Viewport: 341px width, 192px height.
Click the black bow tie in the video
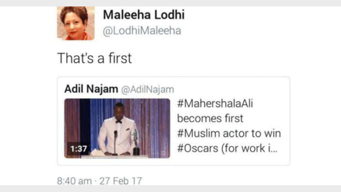pyautogui.click(x=119, y=121)
